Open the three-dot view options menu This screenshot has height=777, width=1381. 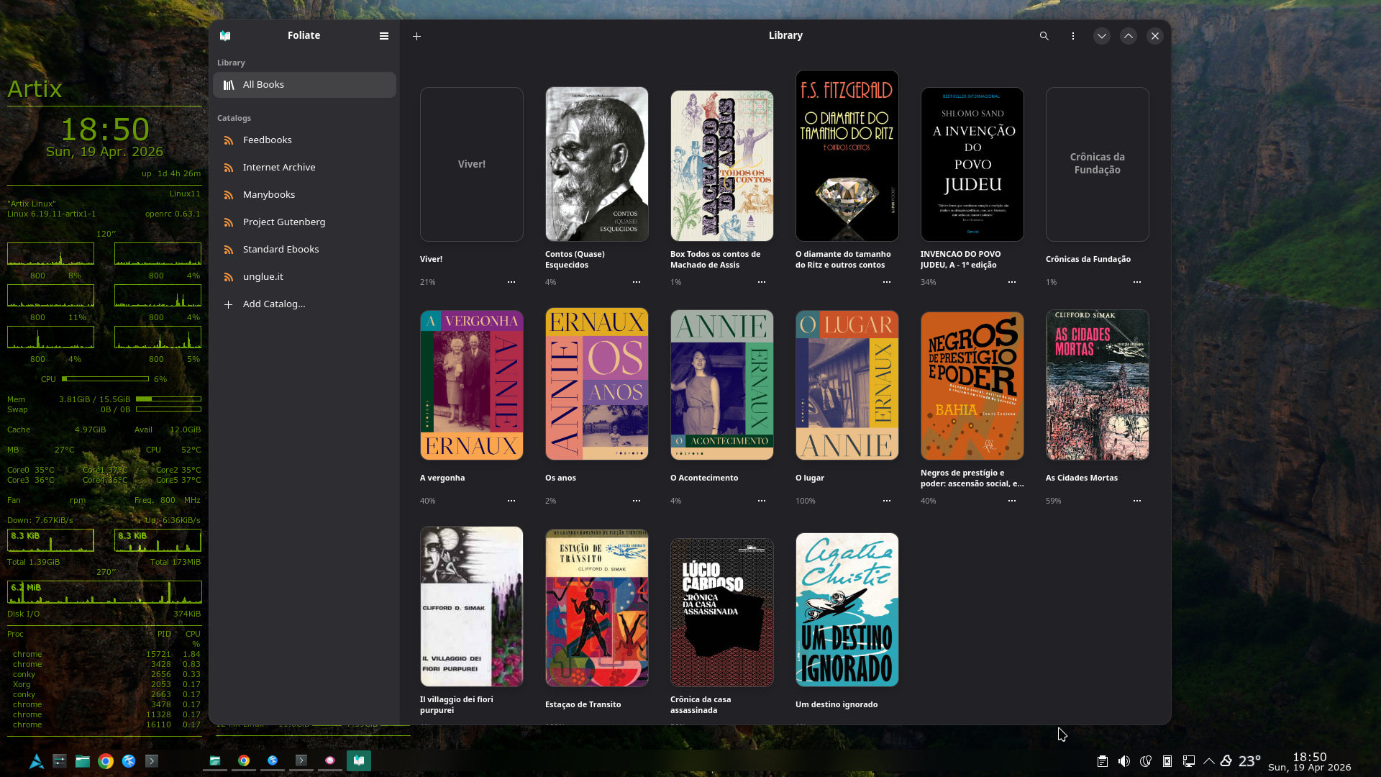click(x=1072, y=36)
